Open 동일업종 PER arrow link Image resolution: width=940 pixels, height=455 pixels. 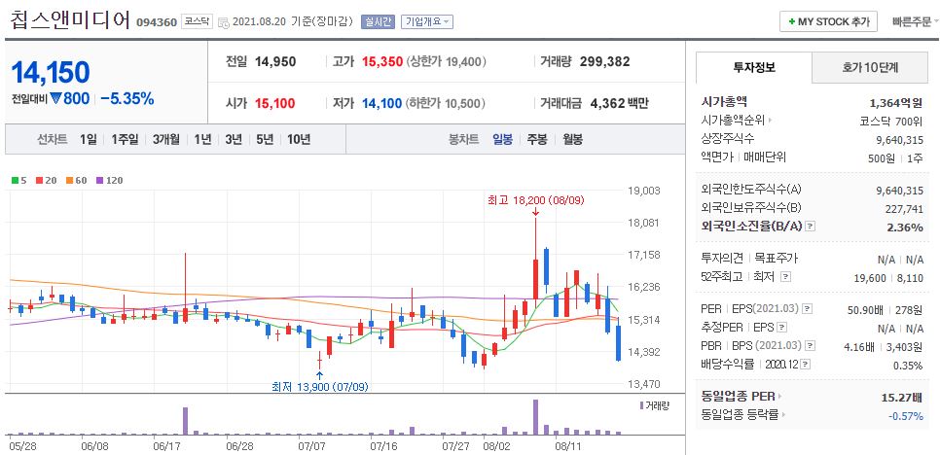coord(780,397)
